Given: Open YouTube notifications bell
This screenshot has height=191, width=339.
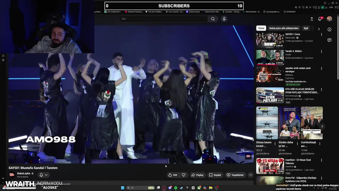Looking at the screenshot, I should [320, 19].
